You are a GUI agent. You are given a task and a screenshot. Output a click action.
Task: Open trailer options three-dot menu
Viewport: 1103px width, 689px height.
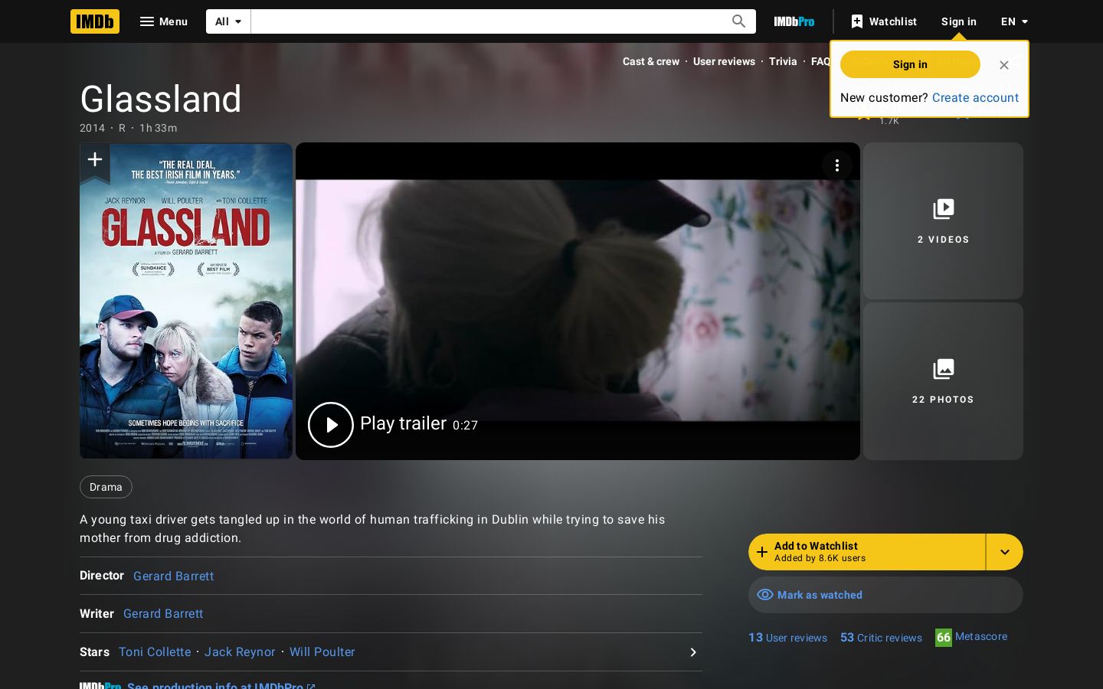click(837, 165)
